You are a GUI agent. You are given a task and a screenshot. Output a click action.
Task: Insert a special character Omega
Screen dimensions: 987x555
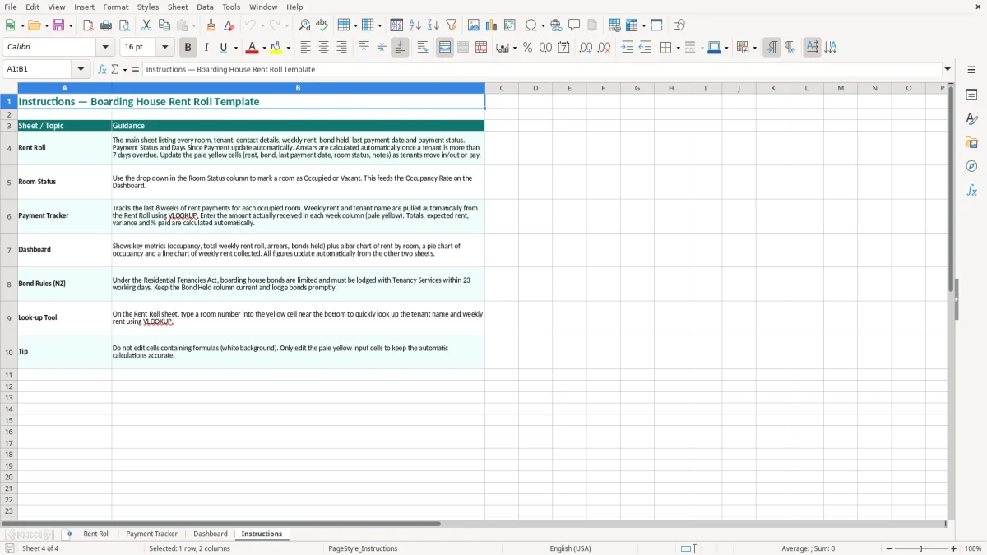[x=531, y=25]
